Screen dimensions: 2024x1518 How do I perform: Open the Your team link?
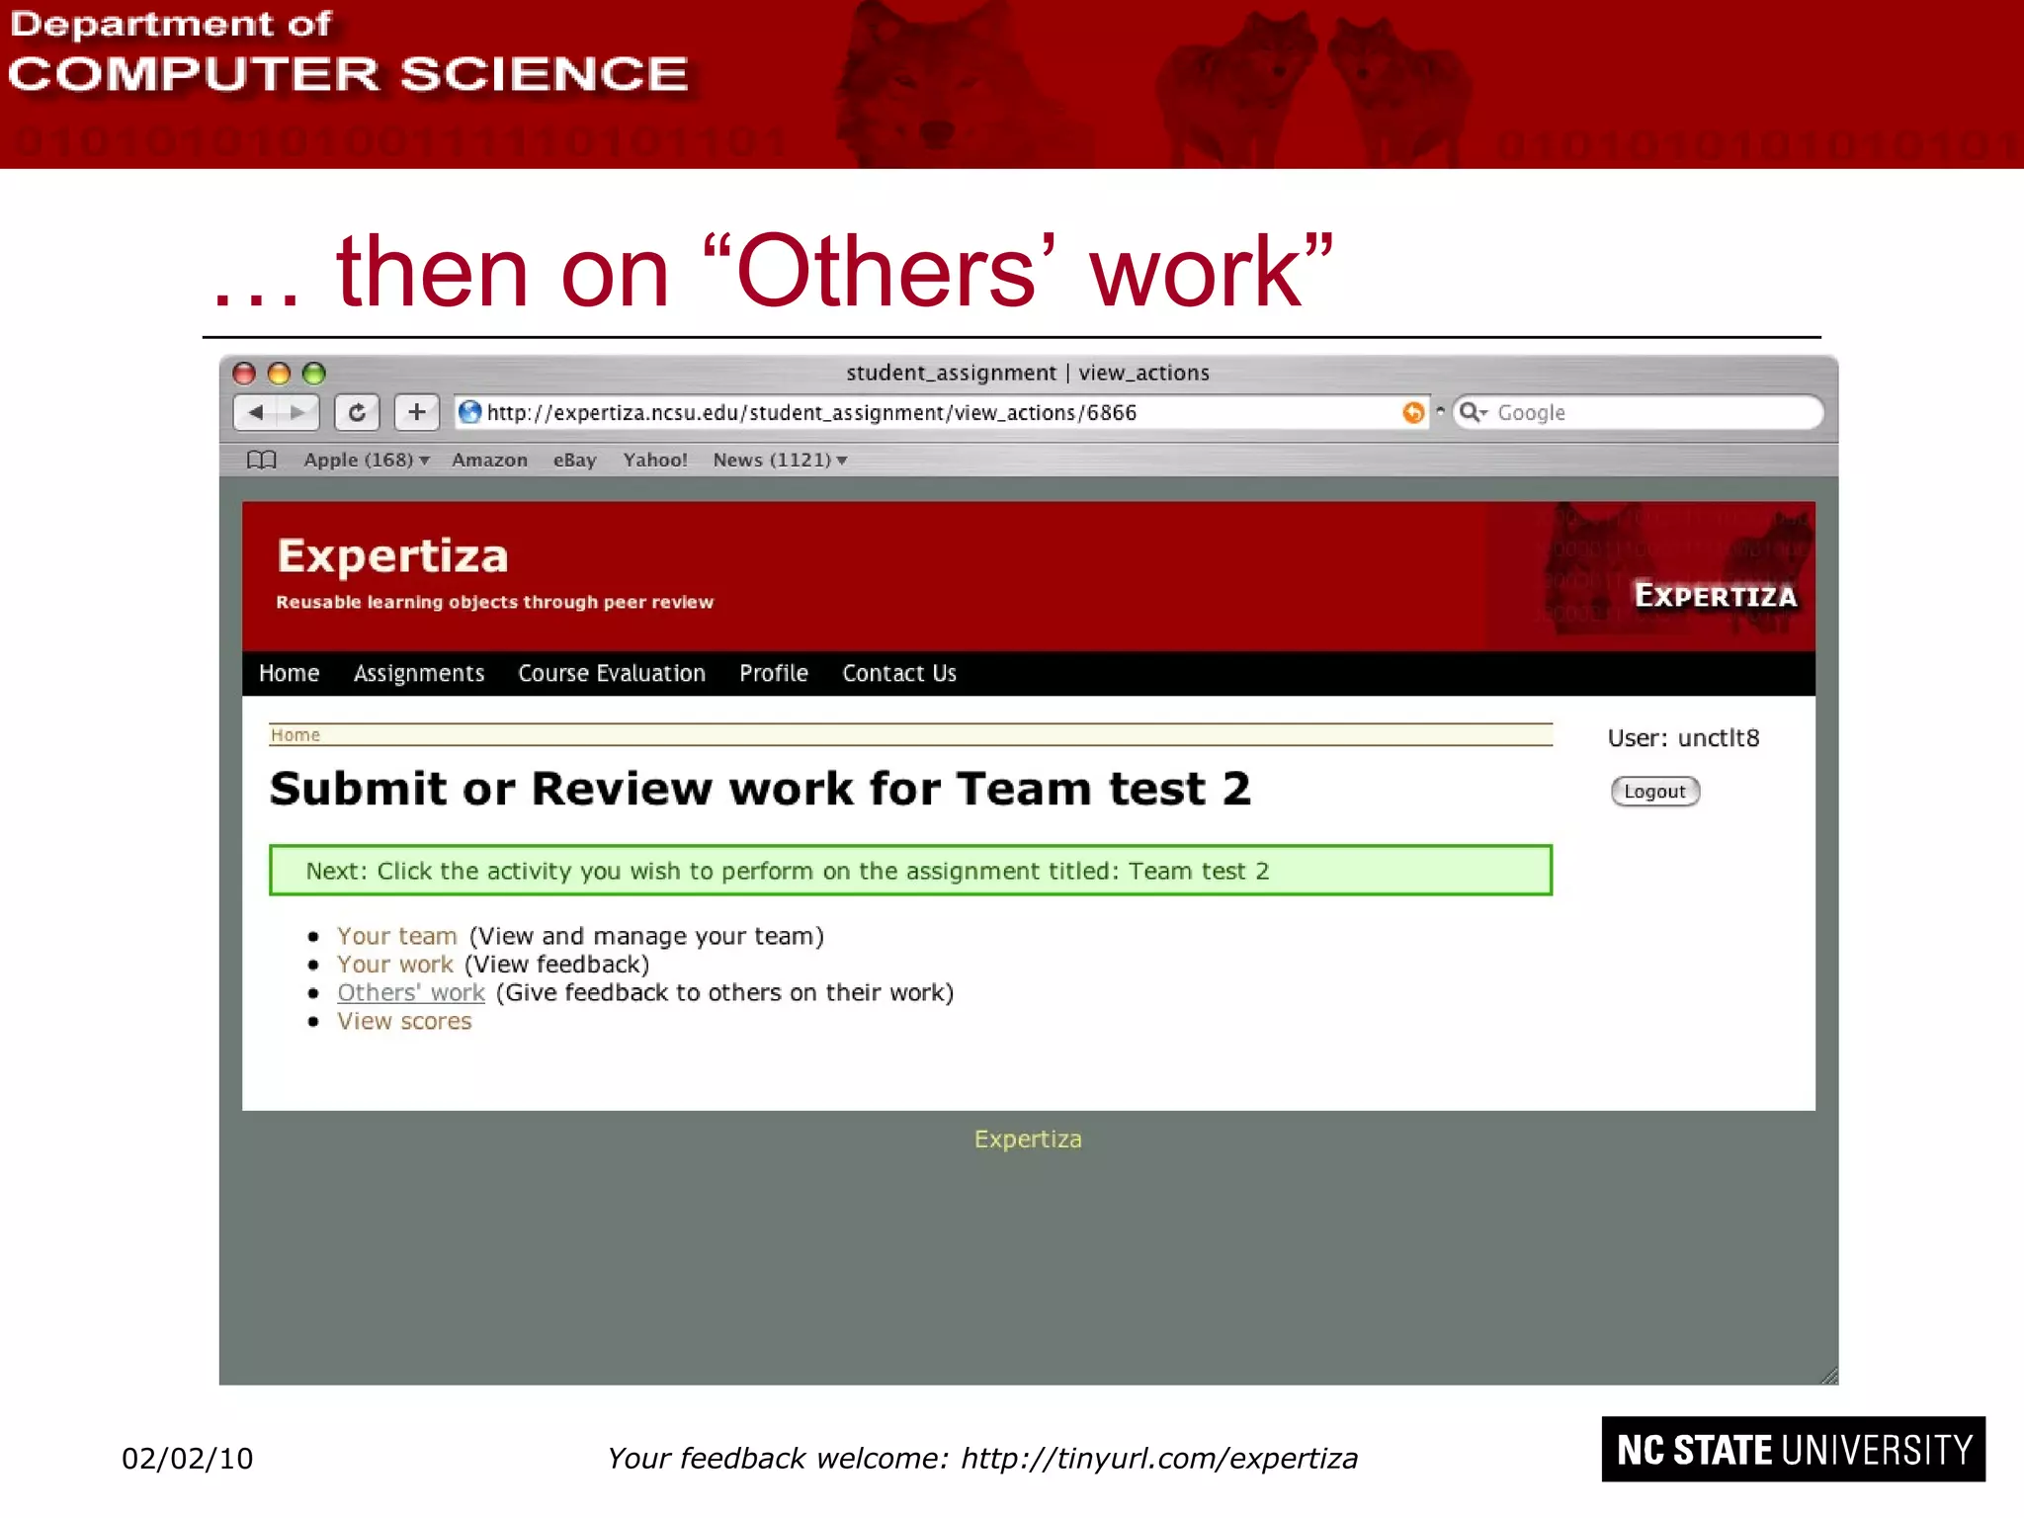(x=396, y=936)
